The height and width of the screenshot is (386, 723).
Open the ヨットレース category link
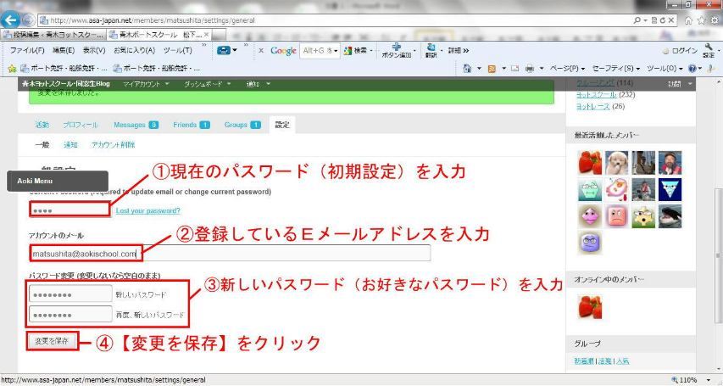tap(593, 107)
